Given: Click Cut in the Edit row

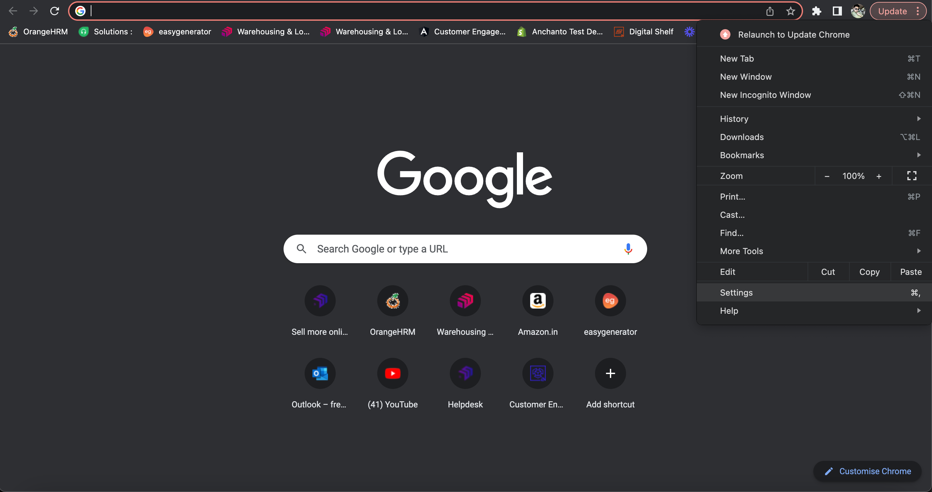Looking at the screenshot, I should pyautogui.click(x=828, y=272).
